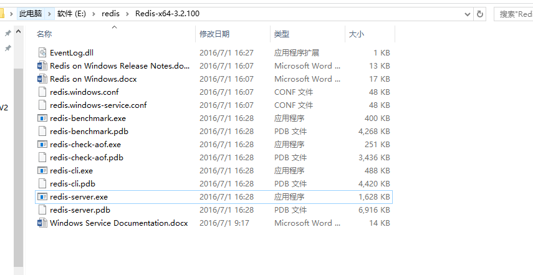Select the redis-benchmark.exe file name
Viewport: 533px width, 275px height.
click(x=88, y=118)
